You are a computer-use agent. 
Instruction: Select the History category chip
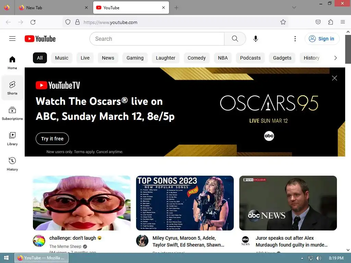pos(311,58)
